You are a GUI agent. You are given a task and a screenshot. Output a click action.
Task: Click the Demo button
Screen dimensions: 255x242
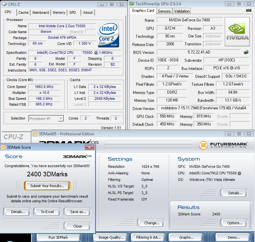(x=233, y=237)
